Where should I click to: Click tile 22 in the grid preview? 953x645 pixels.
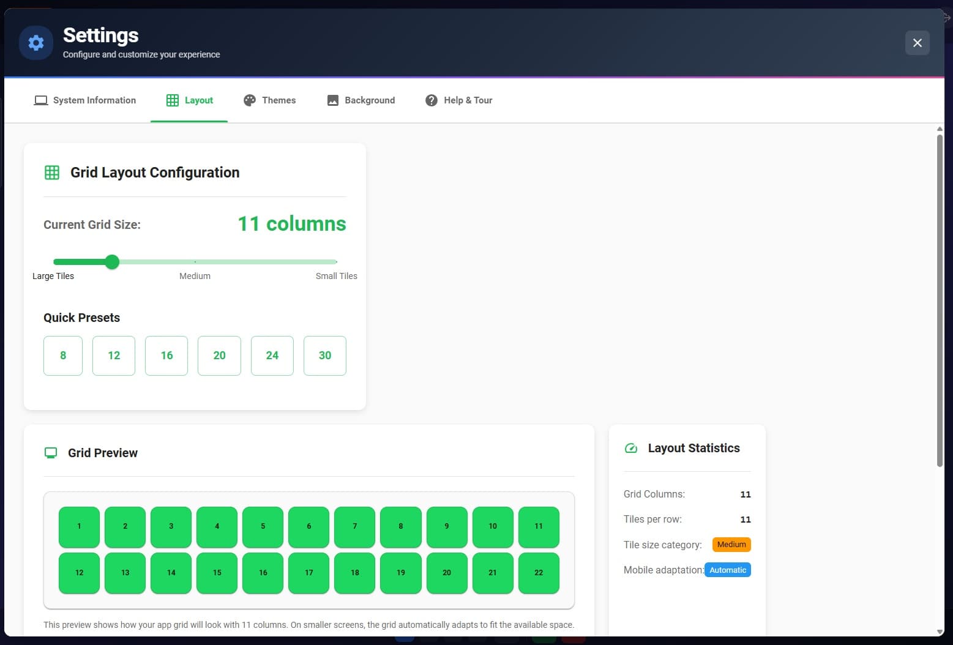(539, 573)
